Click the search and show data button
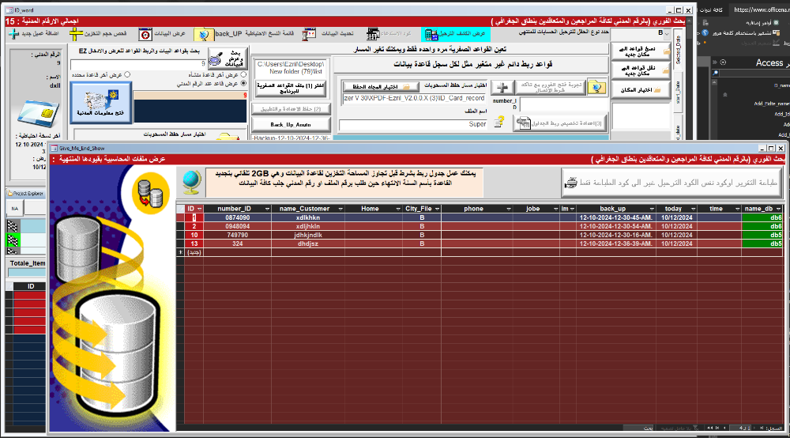 click(x=228, y=59)
